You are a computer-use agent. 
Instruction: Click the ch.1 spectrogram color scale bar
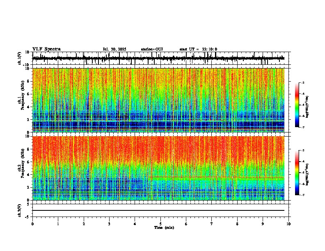[297, 105]
